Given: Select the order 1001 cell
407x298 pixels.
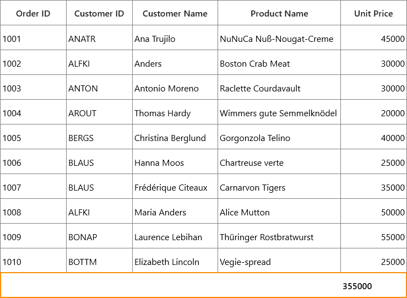Looking at the screenshot, I should (x=33, y=37).
